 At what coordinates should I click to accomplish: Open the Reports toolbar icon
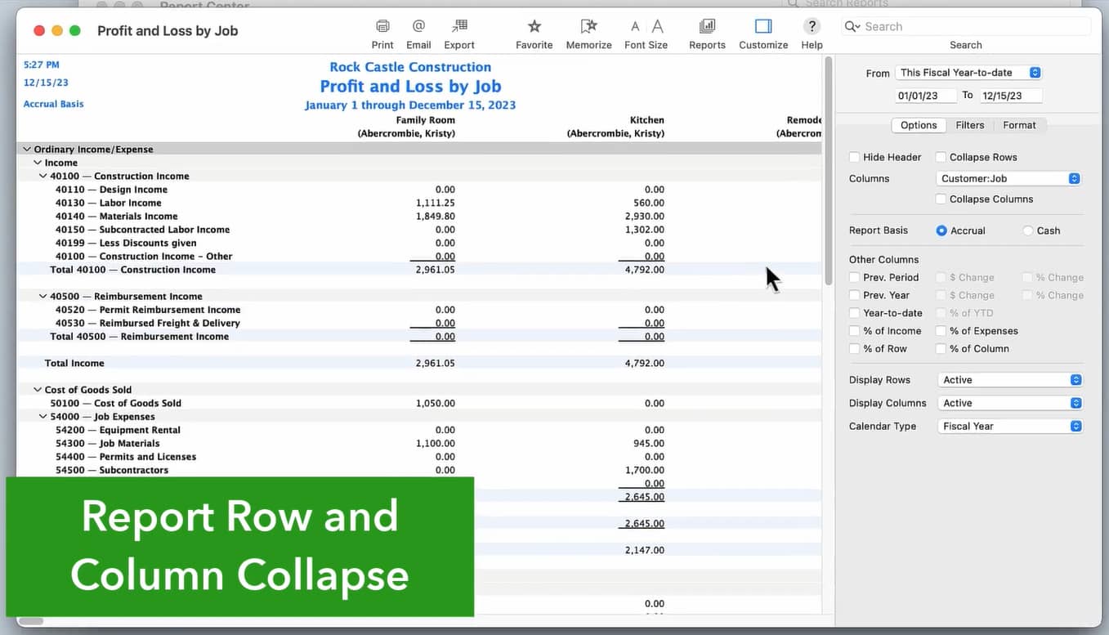708,26
